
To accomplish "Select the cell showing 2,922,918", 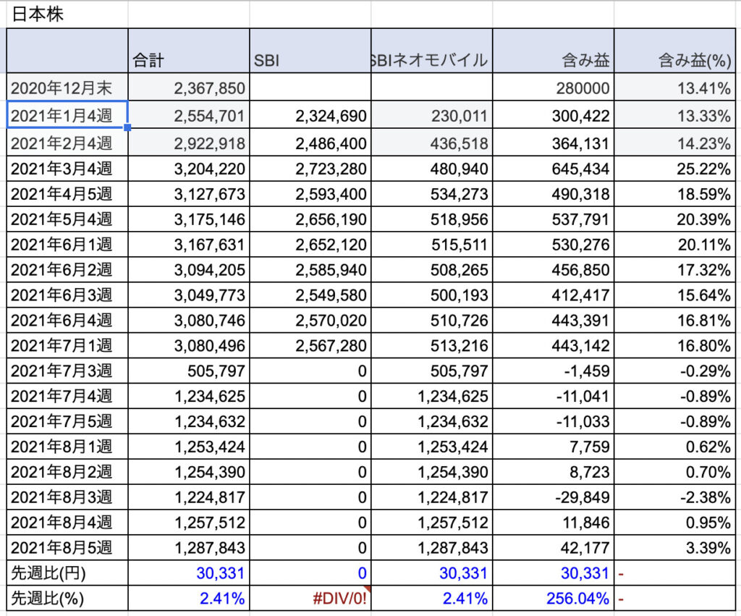I will (189, 142).
